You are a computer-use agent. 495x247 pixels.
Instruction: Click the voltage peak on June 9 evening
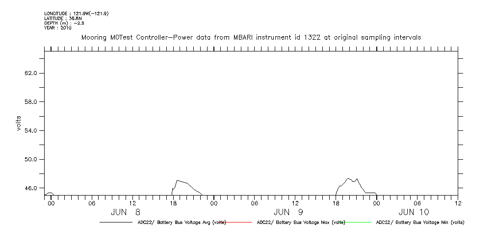(x=348, y=179)
